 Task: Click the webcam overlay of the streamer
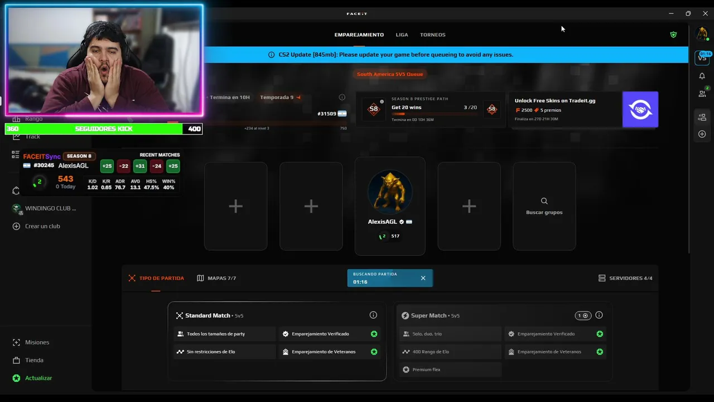point(104,60)
